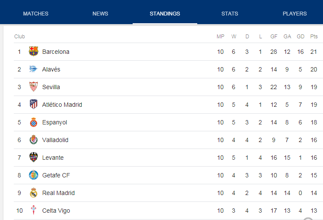Click the Getafe CF crest icon
This screenshot has height=220, width=323.
34,175
